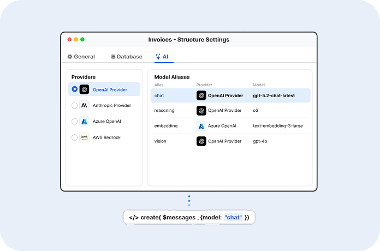
Task: Click the Provider column header
Action: (x=204, y=85)
